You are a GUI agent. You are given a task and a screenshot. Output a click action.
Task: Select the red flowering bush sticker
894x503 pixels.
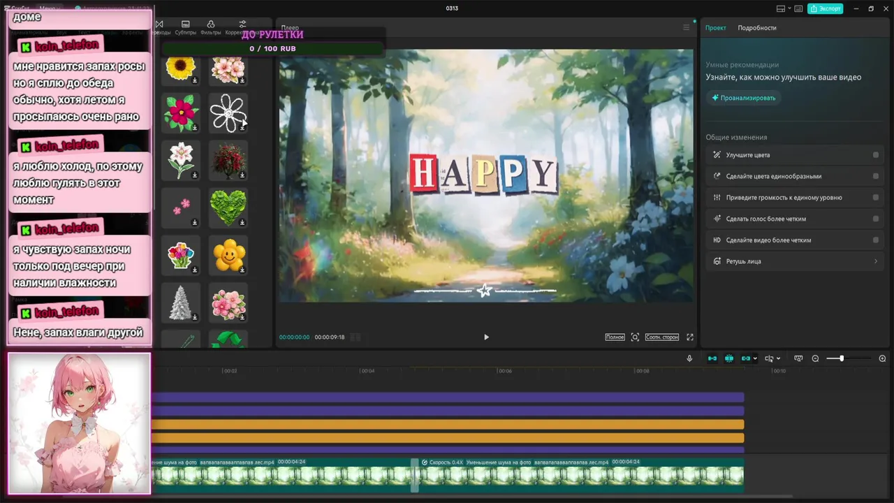tap(228, 160)
